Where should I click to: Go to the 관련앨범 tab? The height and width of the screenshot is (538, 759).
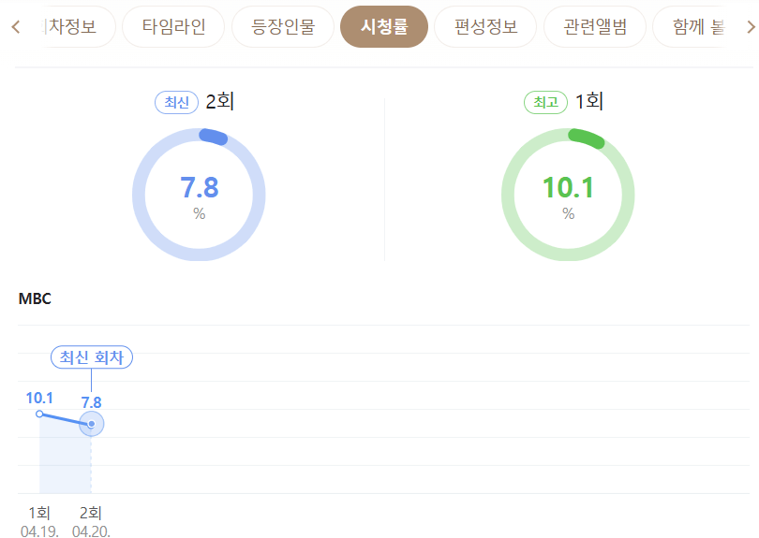coord(595,26)
